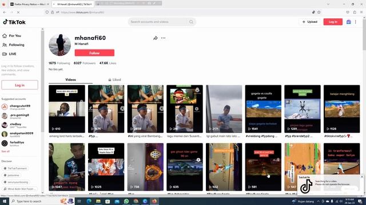Screen dimensions: 366x205
Task: Open Goku vs Vegeta video with 1025 views
Action: 106,167
